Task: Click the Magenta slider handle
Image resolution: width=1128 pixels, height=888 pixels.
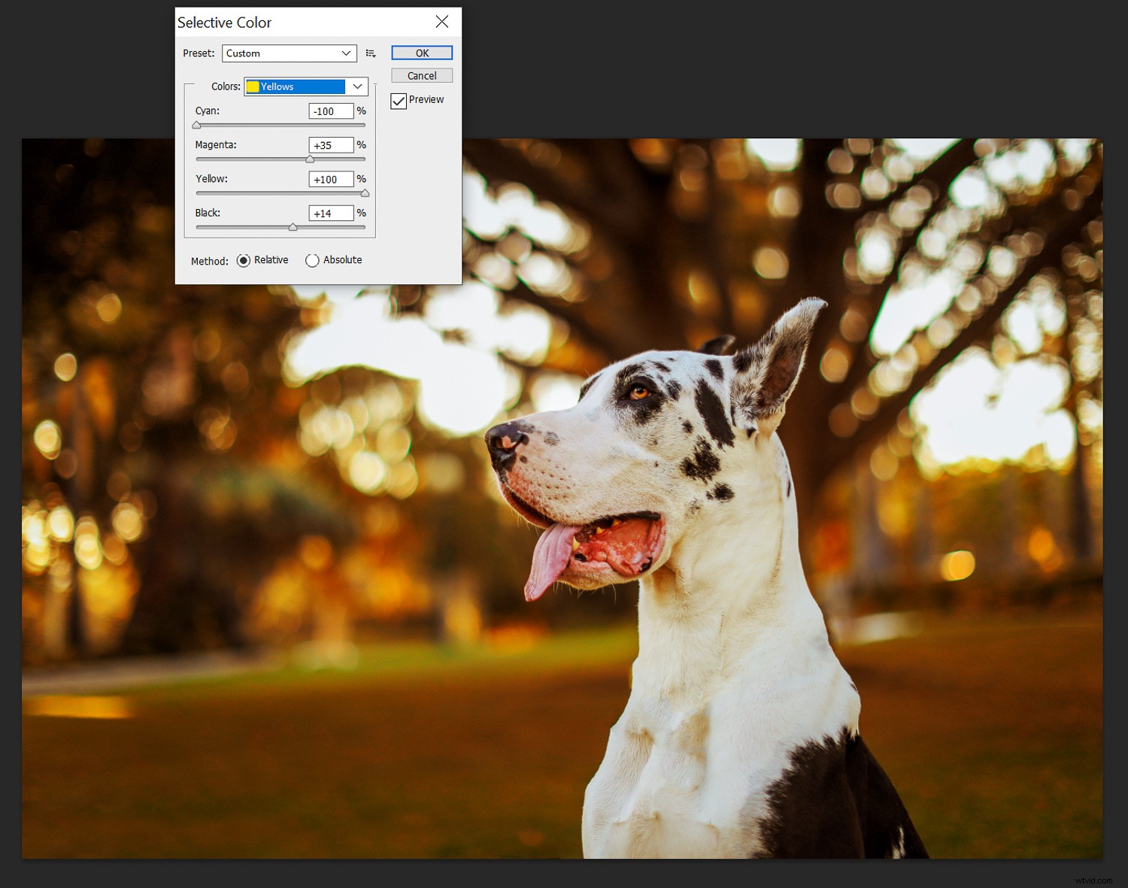Action: tap(311, 159)
